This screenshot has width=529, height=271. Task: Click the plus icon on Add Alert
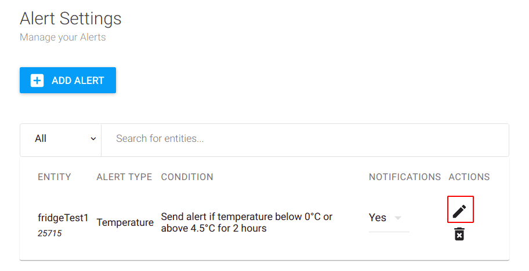click(x=37, y=80)
